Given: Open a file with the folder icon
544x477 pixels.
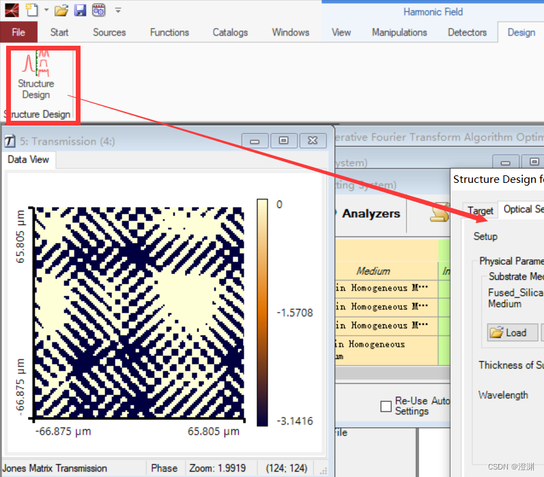Looking at the screenshot, I should 61,10.
